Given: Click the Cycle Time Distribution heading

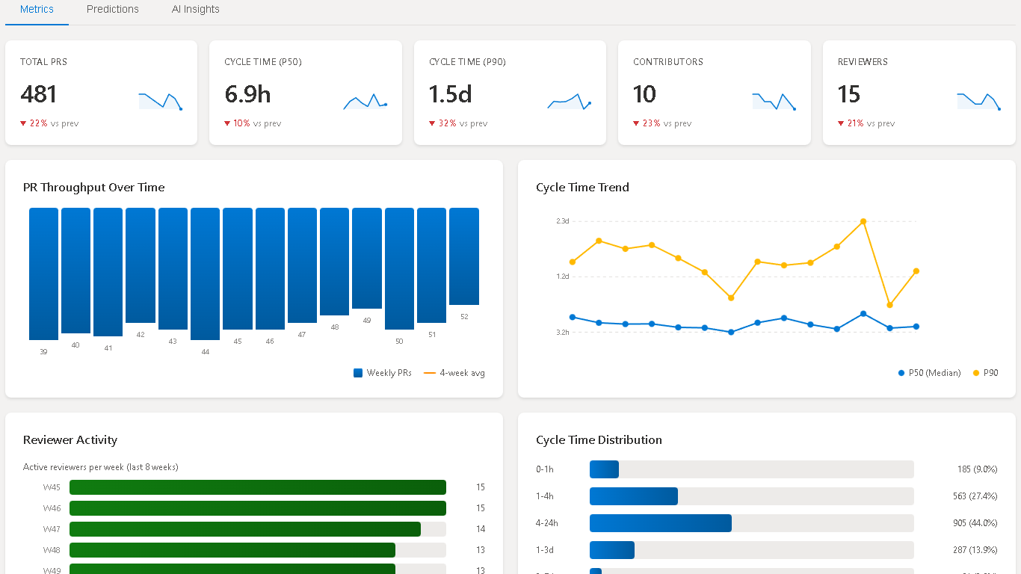Looking at the screenshot, I should pos(599,440).
